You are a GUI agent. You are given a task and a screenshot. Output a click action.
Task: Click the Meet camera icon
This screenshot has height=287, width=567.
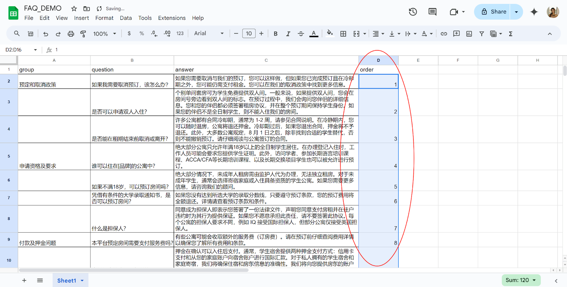[454, 12]
